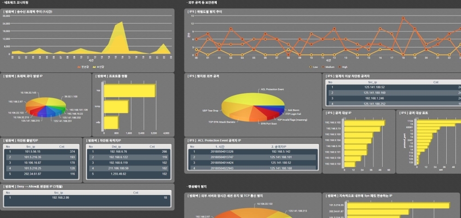Sort blocked destination table by Dst_ip header

click(117, 146)
